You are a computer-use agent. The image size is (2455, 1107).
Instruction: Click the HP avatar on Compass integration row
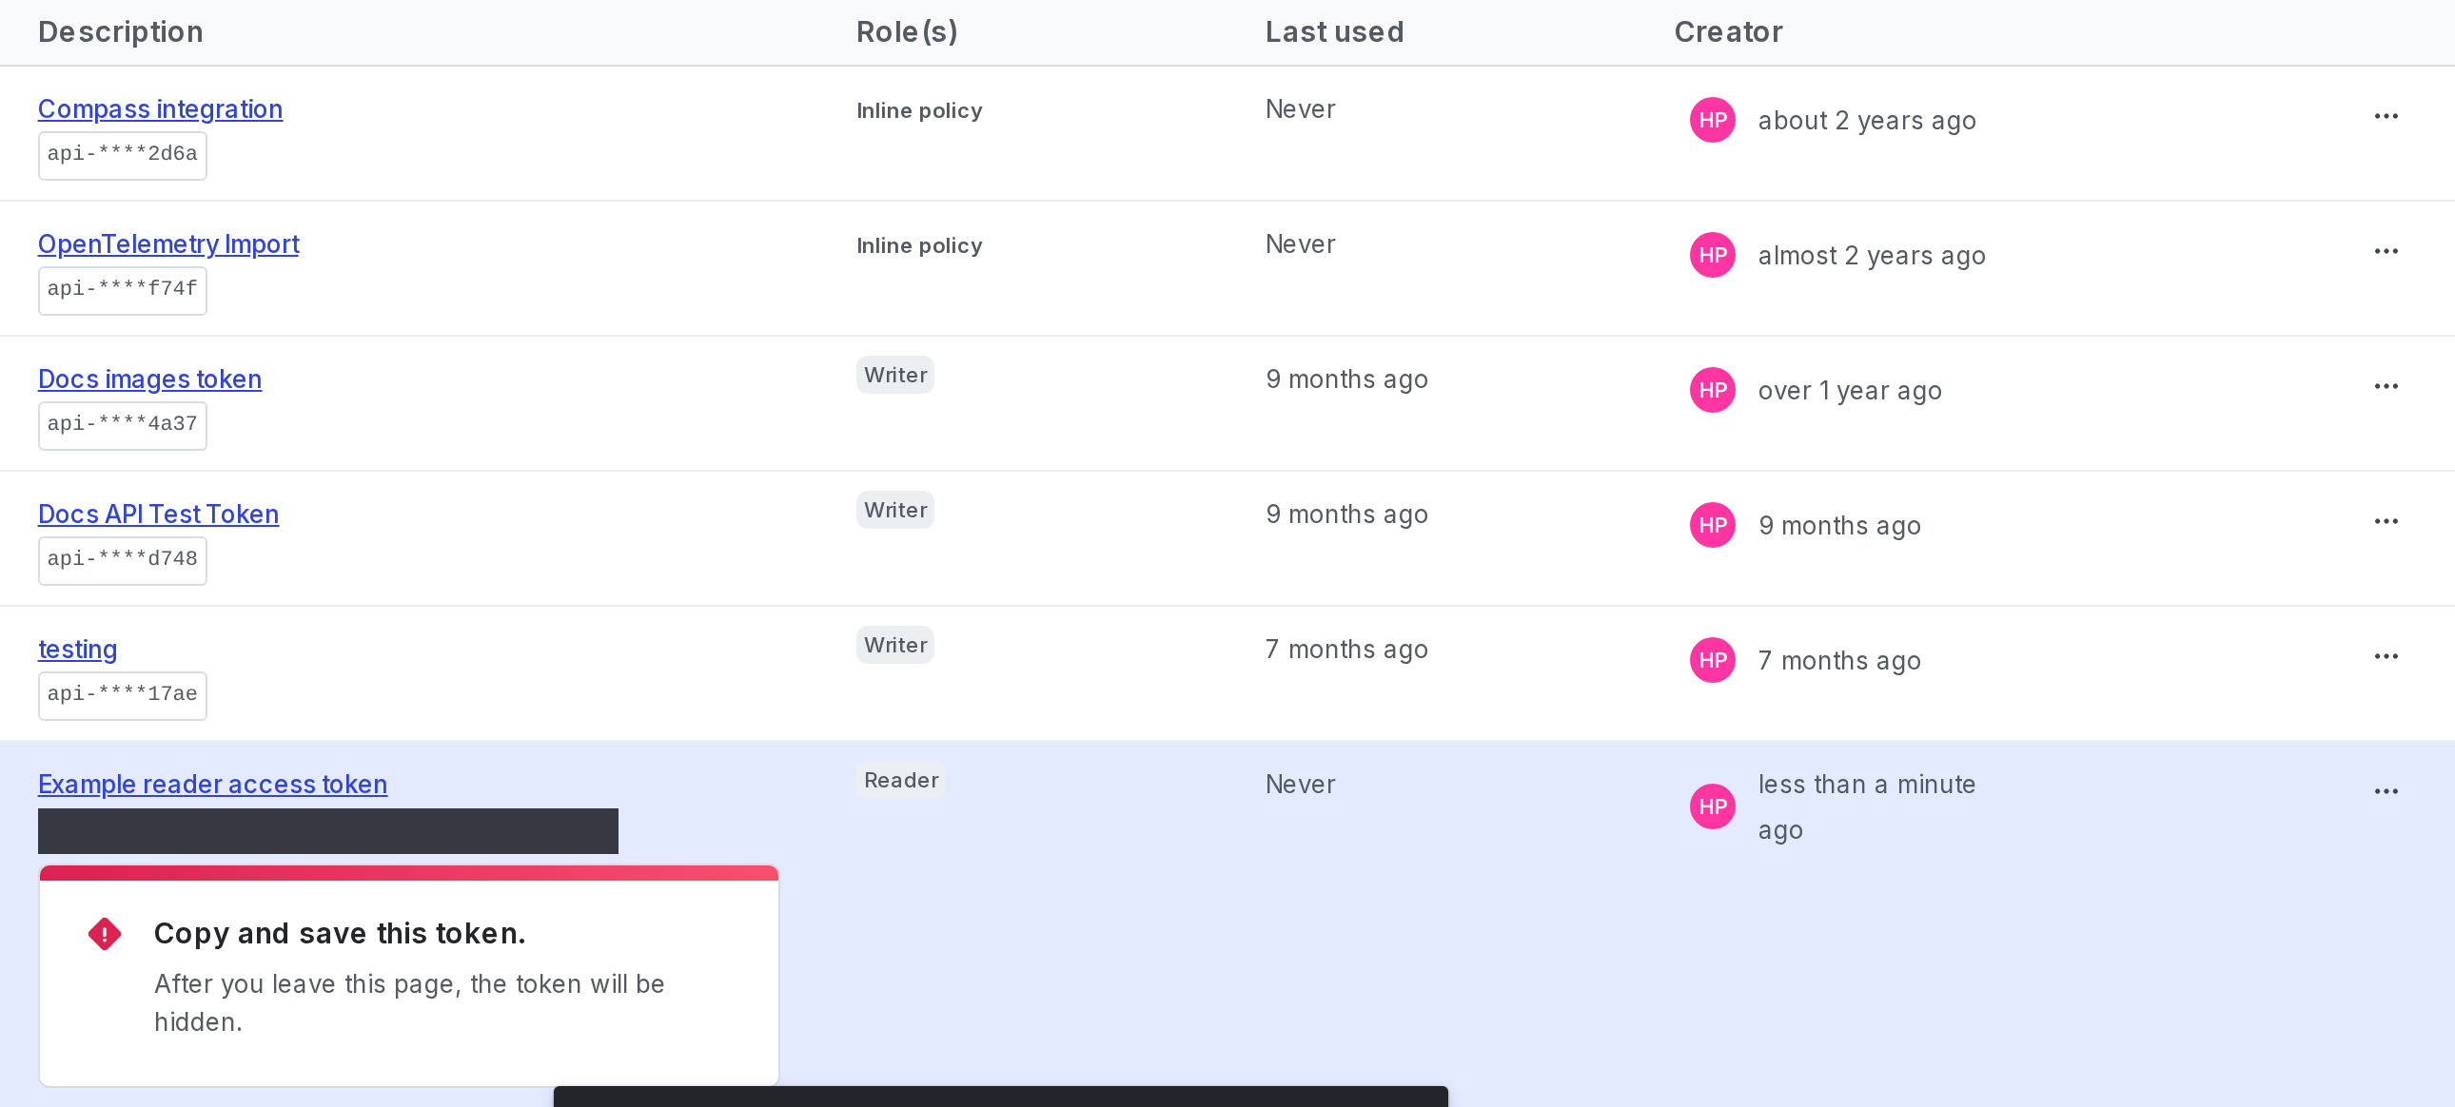pos(1713,120)
